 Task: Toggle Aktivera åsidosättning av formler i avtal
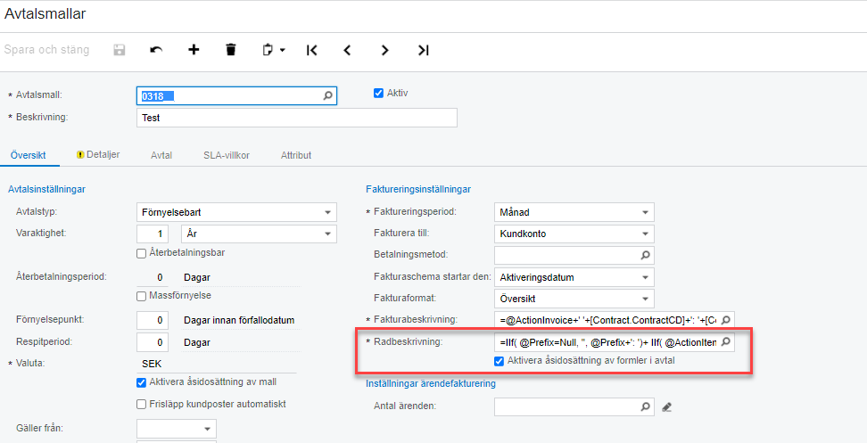pos(500,361)
